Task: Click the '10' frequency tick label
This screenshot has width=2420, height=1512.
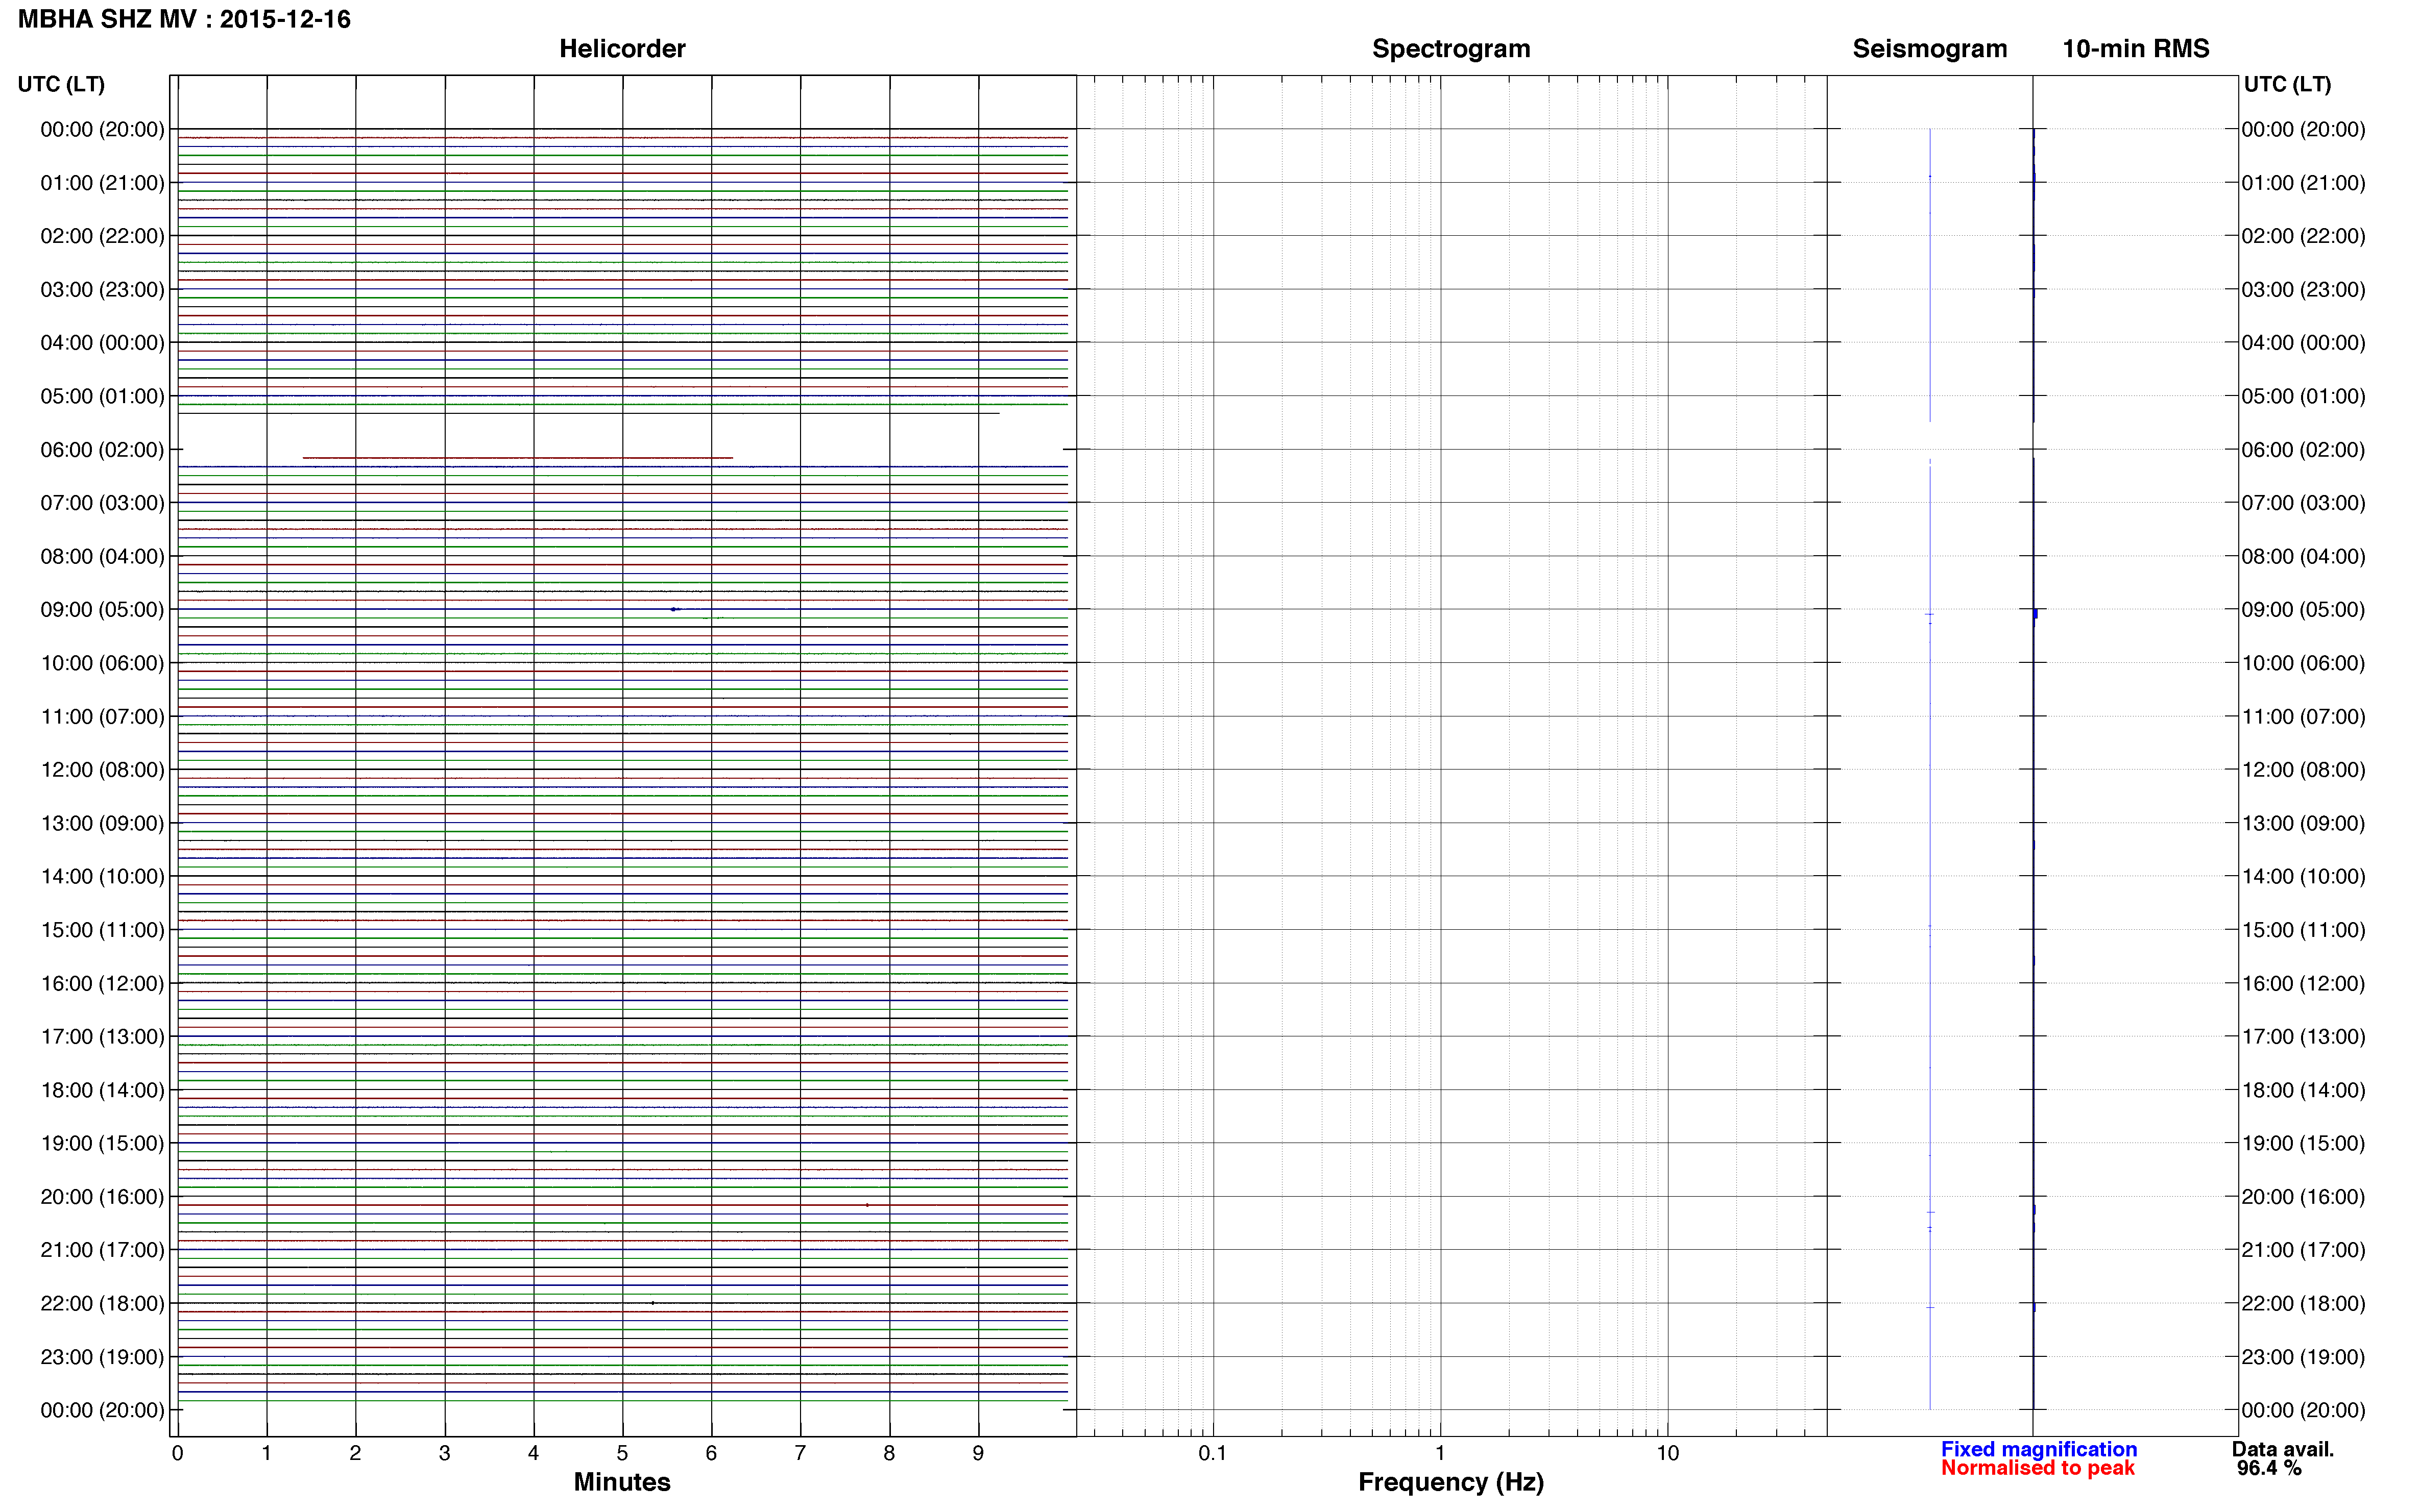Action: coord(1667,1453)
